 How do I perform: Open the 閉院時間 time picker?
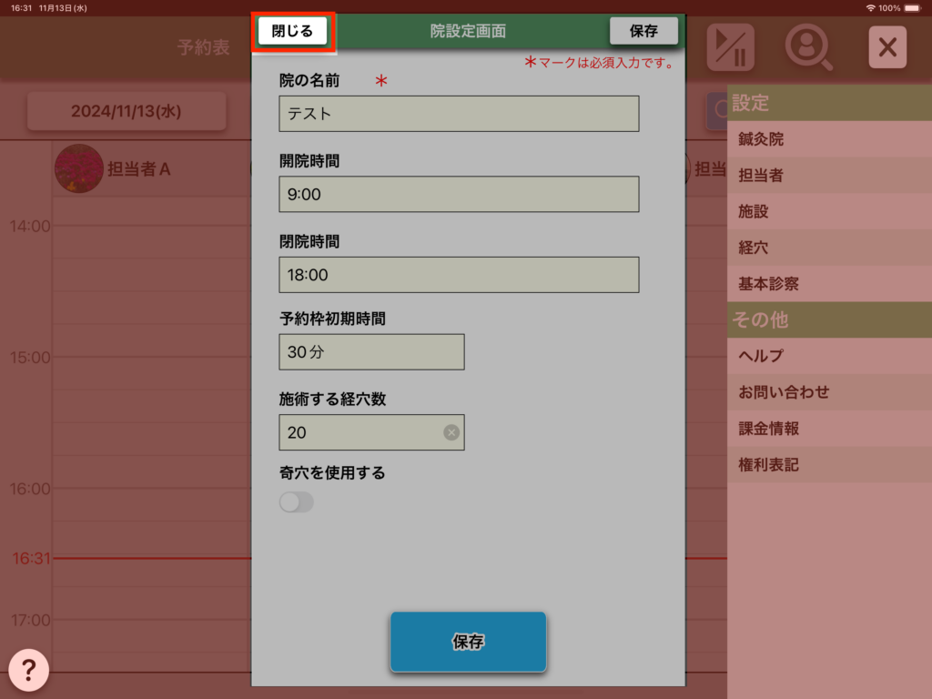(459, 275)
